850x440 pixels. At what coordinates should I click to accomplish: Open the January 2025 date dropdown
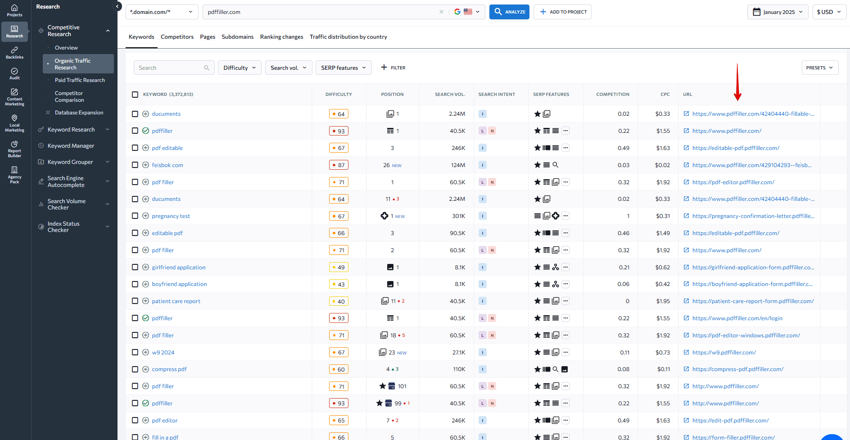[778, 12]
